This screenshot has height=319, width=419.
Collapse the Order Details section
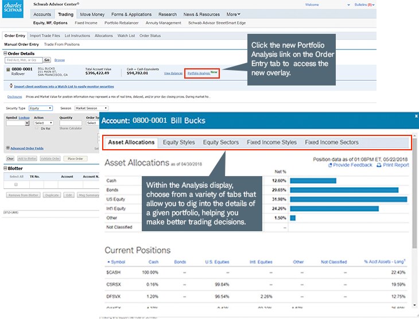click(x=5, y=53)
